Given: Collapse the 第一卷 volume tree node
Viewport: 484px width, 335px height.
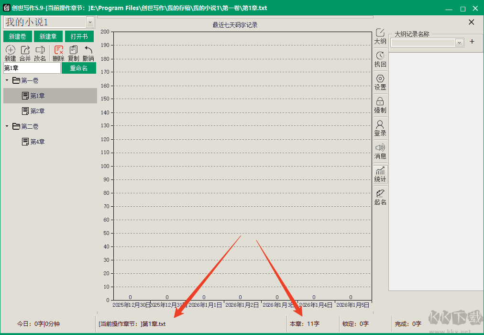Looking at the screenshot, I should click(x=7, y=80).
